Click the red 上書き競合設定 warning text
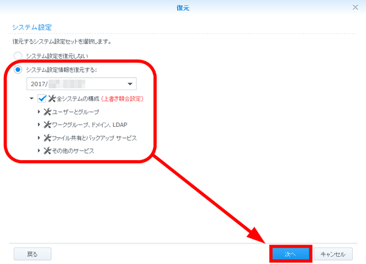Image resolution: width=366 pixels, height=264 pixels. click(122, 99)
